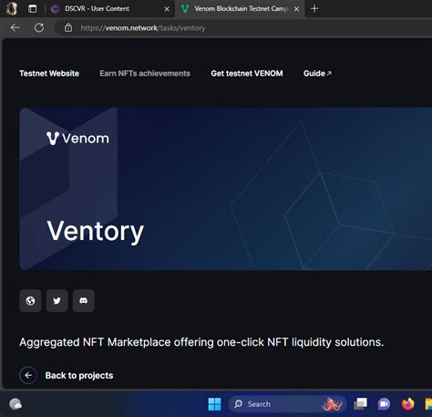Click the Aggregated NFT Marketplace description text
Image resolution: width=432 pixels, height=417 pixels.
click(201, 342)
